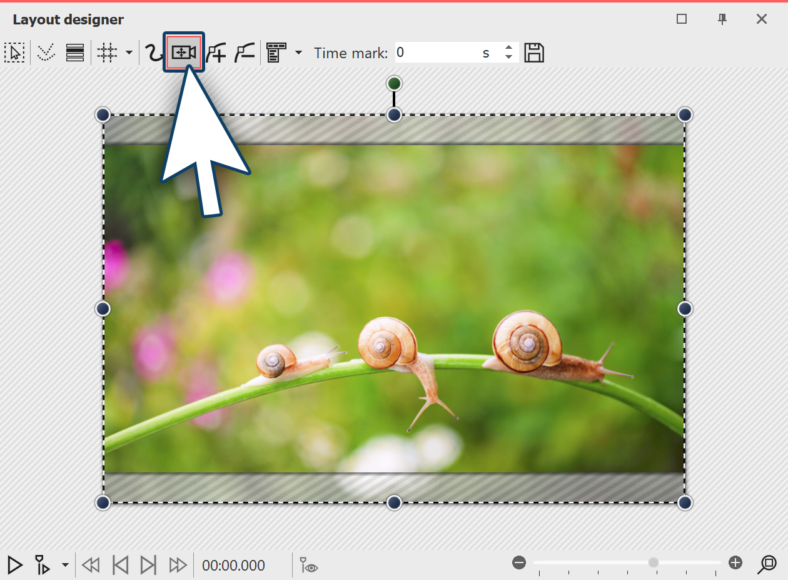Open the play mode dropdown arrow
This screenshot has height=580, width=788.
click(64, 565)
